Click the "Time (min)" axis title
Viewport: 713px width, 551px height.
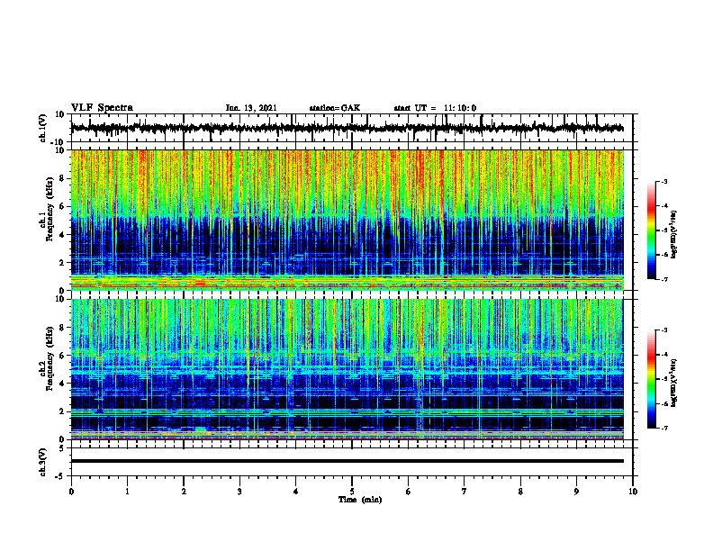(360, 500)
